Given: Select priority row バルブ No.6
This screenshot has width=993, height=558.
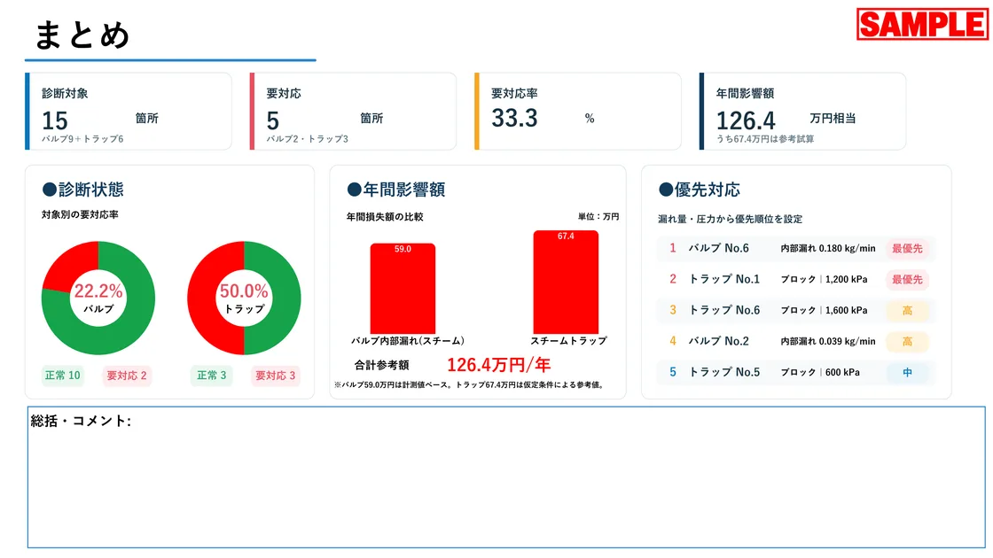Looking at the screenshot, I should coord(796,249).
